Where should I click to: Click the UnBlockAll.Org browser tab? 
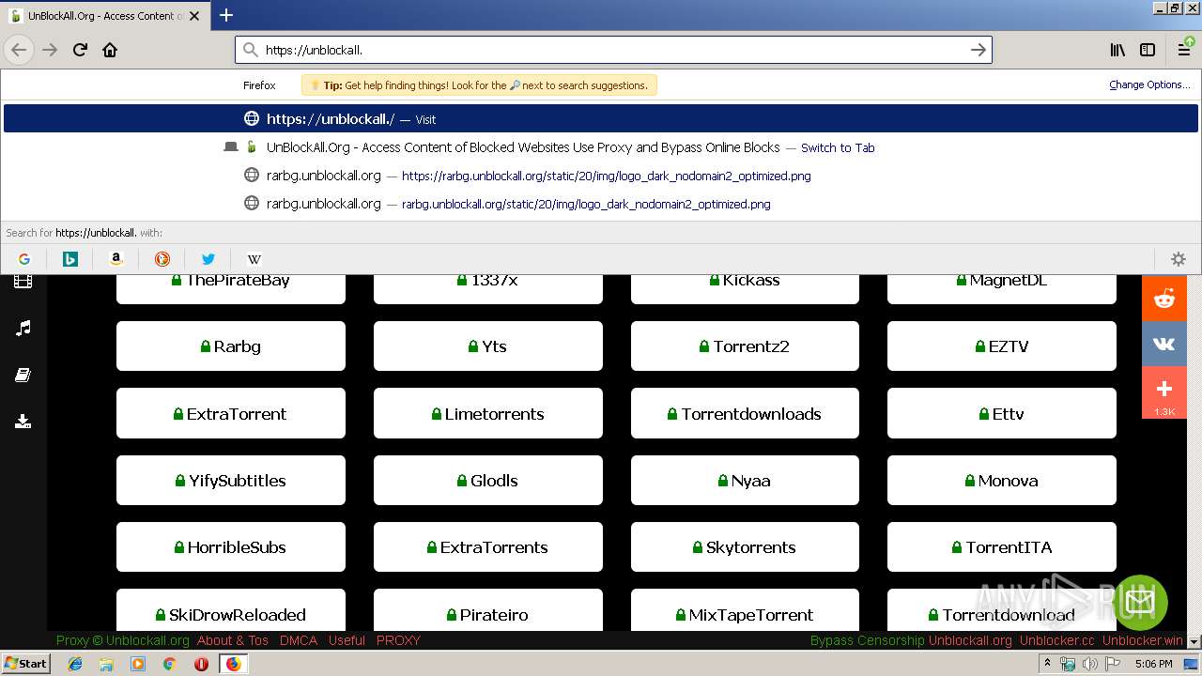106,16
